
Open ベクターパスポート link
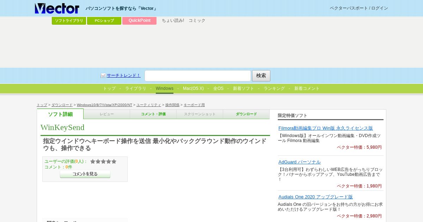(x=349, y=8)
